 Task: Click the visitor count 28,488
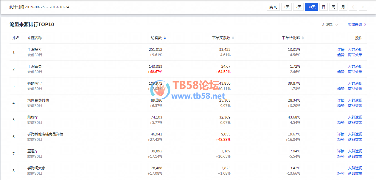(x=157, y=168)
